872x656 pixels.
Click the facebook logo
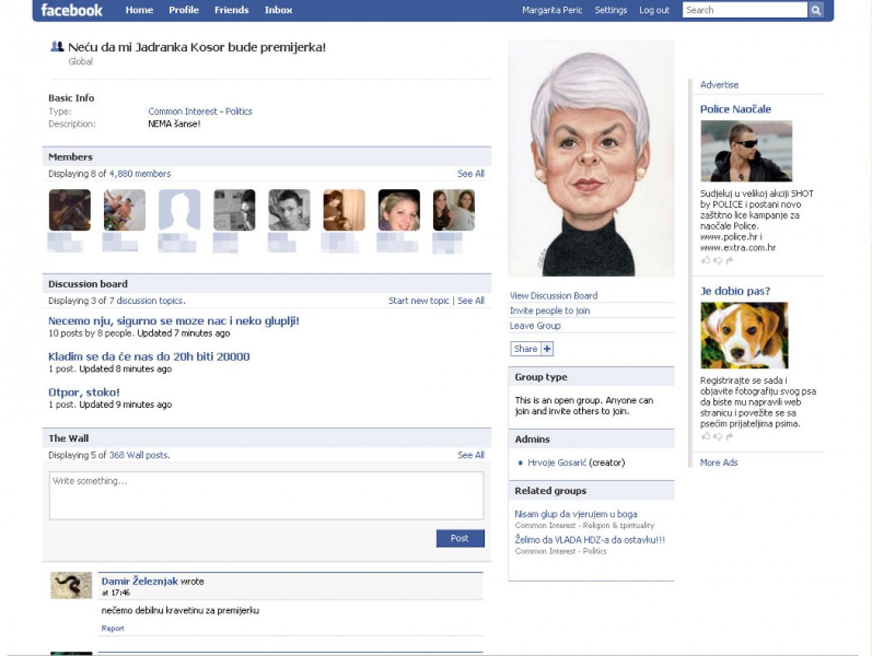[72, 10]
